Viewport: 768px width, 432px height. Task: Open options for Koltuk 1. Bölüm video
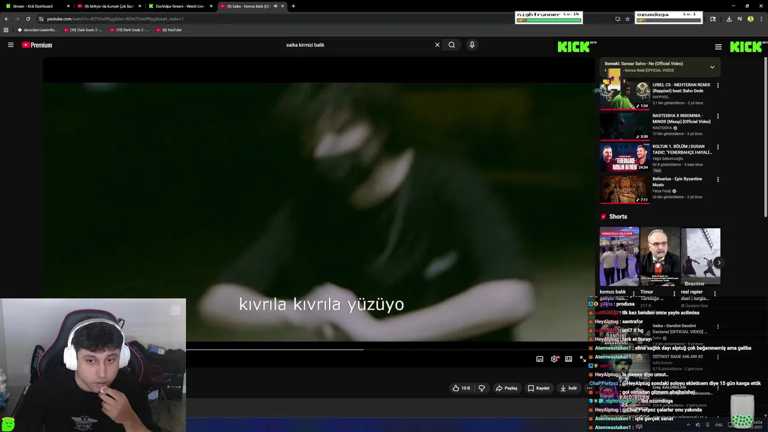coord(718,147)
